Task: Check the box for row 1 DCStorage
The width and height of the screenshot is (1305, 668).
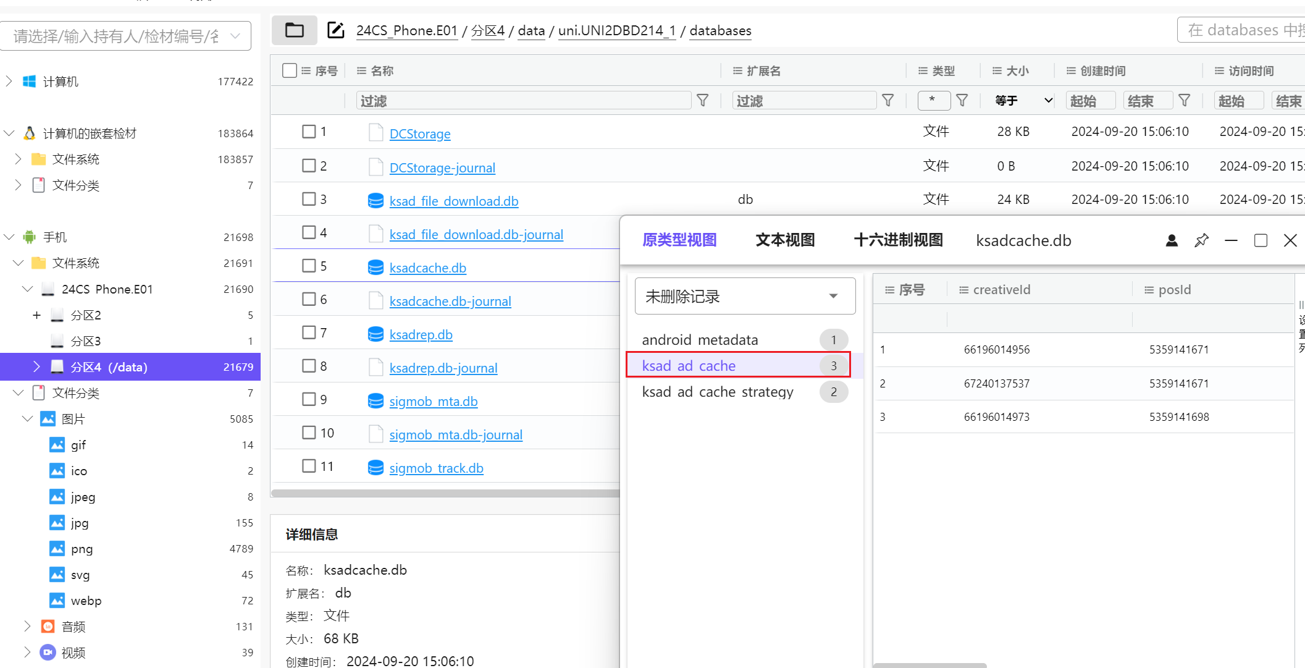Action: (x=309, y=132)
